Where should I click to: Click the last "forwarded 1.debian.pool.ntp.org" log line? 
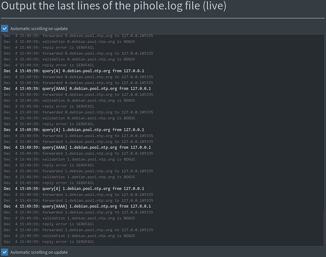[78, 230]
